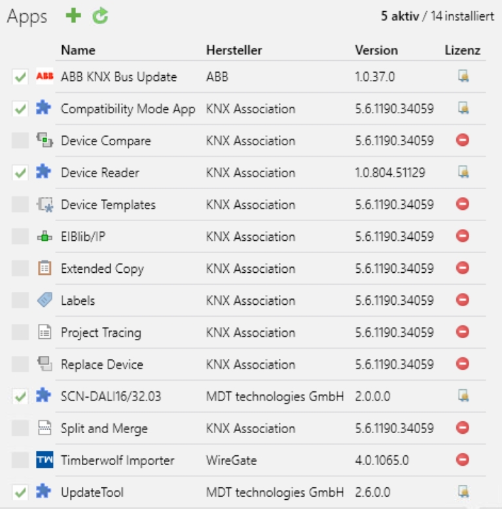This screenshot has height=509, width=502.
Task: Click the Project Tracing document icon
Action: (45, 332)
